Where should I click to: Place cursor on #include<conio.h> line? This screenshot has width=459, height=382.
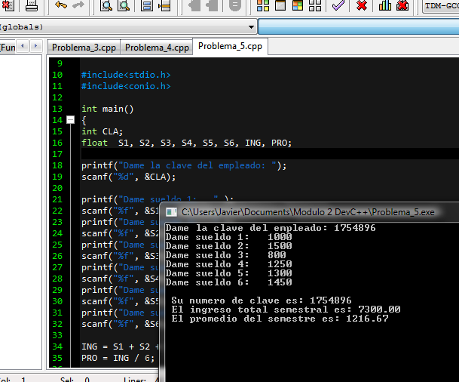[126, 86]
